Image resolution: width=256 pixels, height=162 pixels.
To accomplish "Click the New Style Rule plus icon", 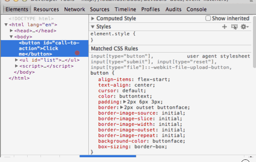I will click(x=225, y=27).
